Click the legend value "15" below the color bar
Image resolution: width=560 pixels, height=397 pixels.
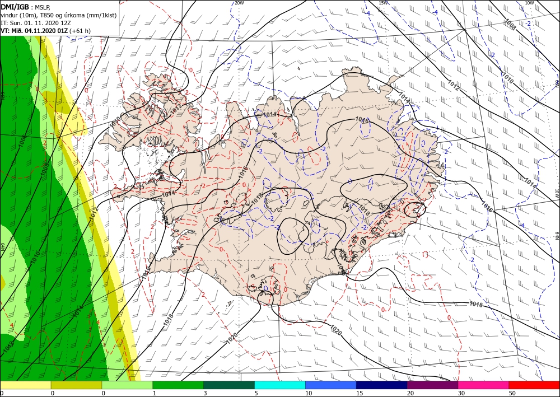[360, 393]
